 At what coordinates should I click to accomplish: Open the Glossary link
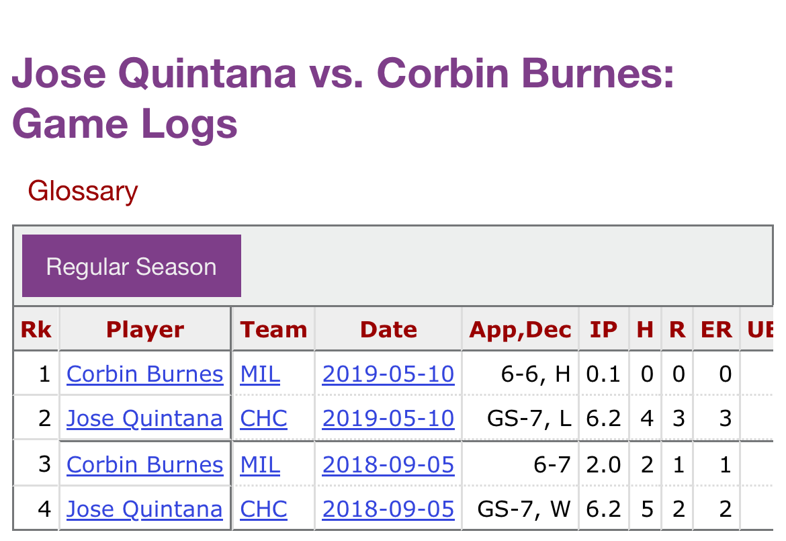point(83,192)
